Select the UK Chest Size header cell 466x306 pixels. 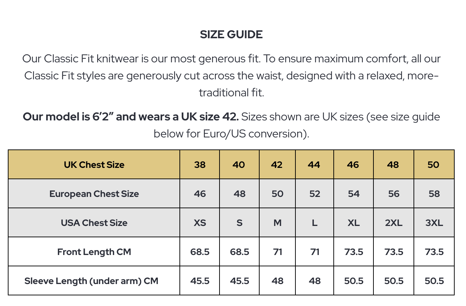click(x=94, y=165)
